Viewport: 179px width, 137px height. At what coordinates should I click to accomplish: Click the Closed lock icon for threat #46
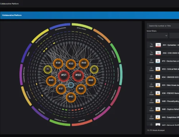click(x=151, y=101)
